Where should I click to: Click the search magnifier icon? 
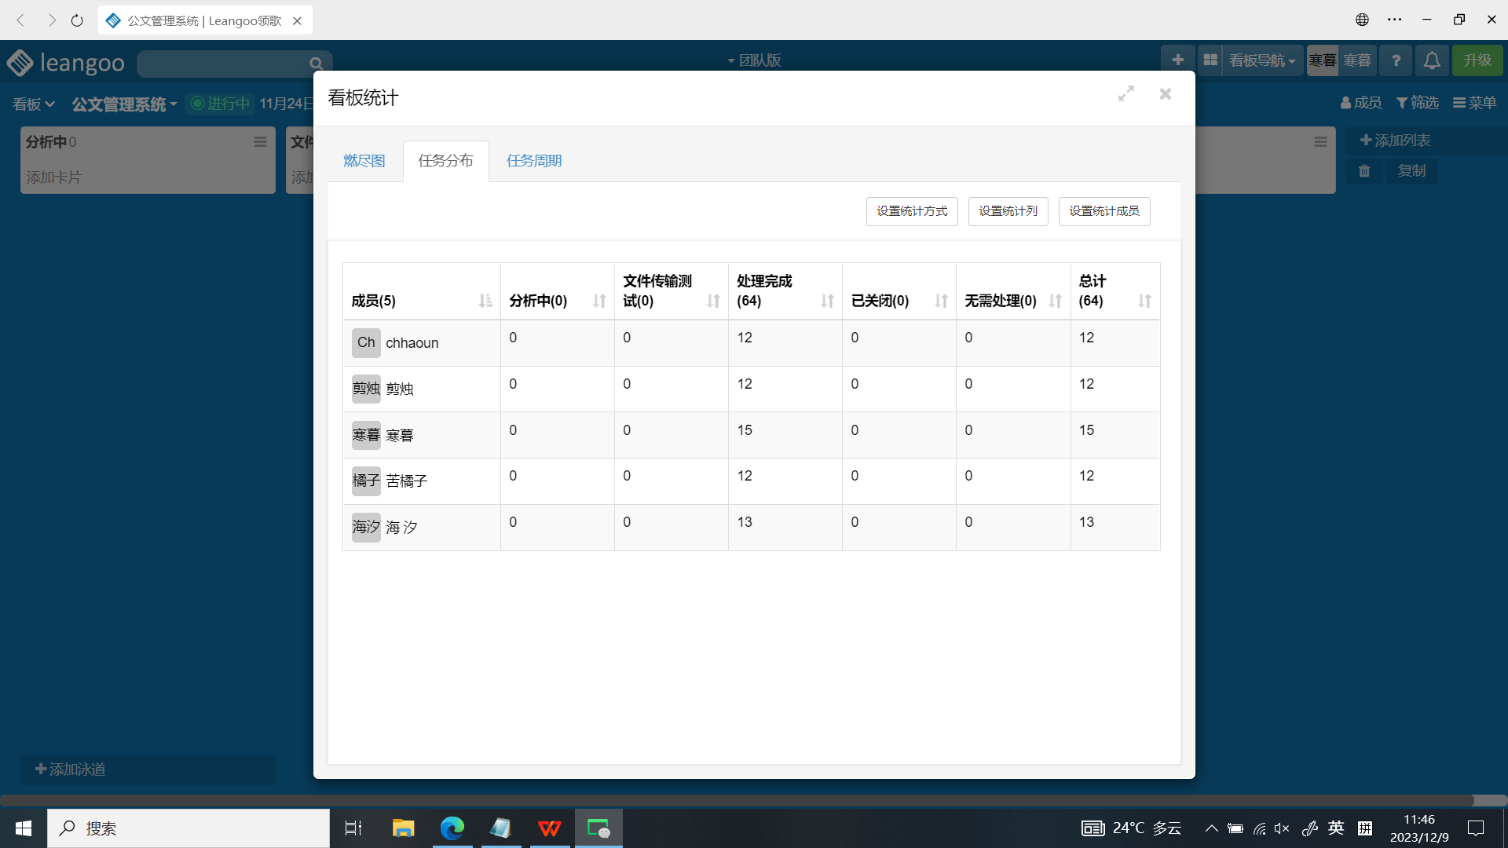coord(316,64)
